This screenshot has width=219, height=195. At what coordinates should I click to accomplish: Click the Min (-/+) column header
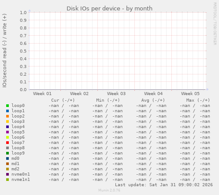click(x=108, y=100)
